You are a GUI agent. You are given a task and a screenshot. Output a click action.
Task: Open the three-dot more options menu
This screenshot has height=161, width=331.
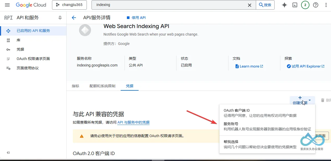click(326, 5)
